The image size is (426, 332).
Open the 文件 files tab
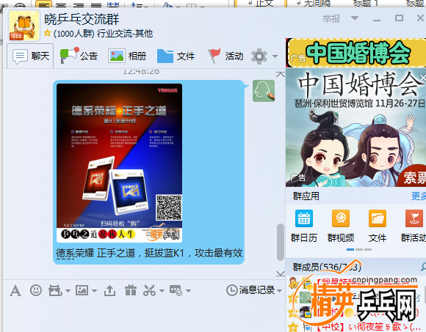(x=176, y=56)
